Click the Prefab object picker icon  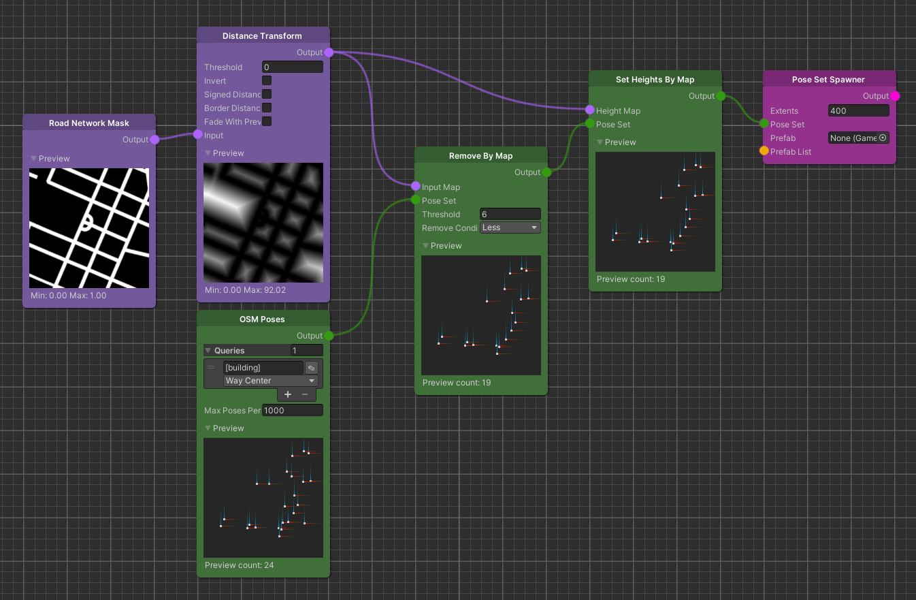coord(883,138)
